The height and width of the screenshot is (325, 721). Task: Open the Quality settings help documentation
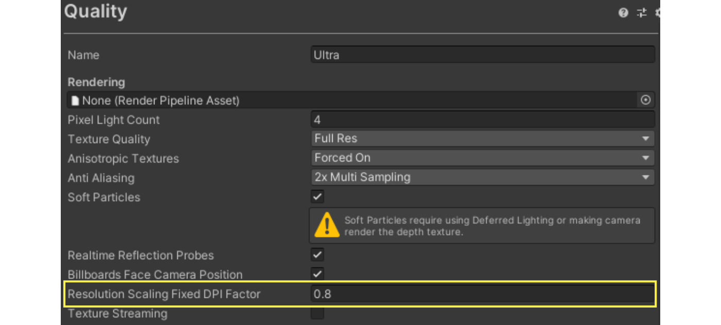[623, 13]
